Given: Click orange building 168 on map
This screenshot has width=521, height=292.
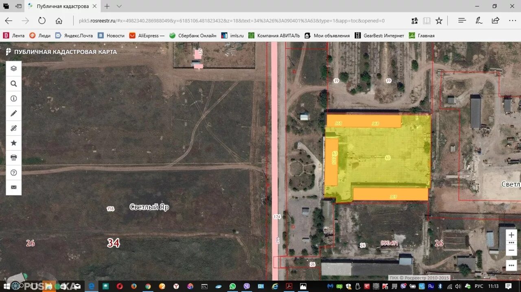Looking at the screenshot, I should tap(363, 121).
